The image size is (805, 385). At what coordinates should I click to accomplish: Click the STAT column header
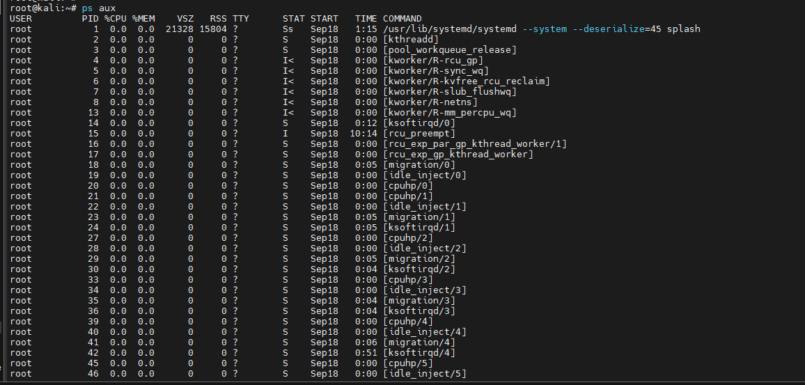coord(294,19)
